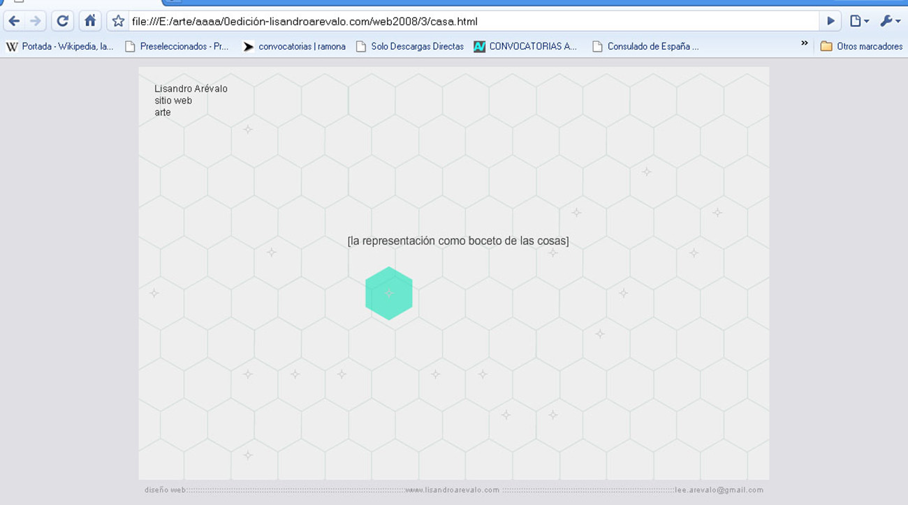Open the CONVOCATORIAS A... bookmark
Screen dimensions: 908x505
pos(525,47)
